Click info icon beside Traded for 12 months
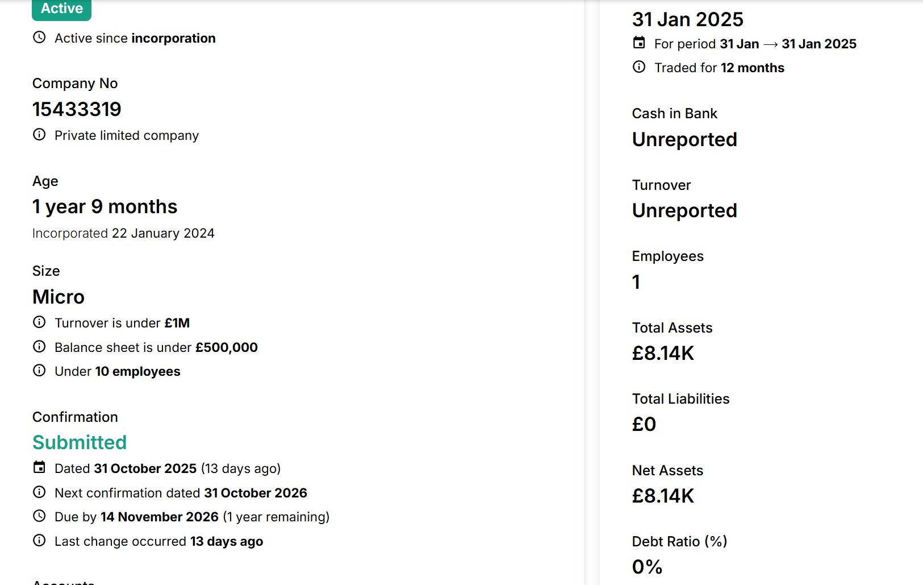 point(639,67)
